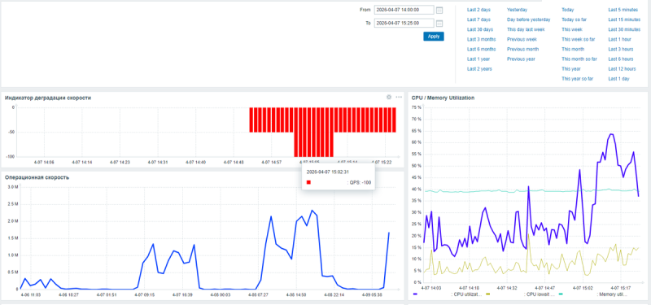
Task: Choose the Day before yesterday range
Action: coord(528,20)
